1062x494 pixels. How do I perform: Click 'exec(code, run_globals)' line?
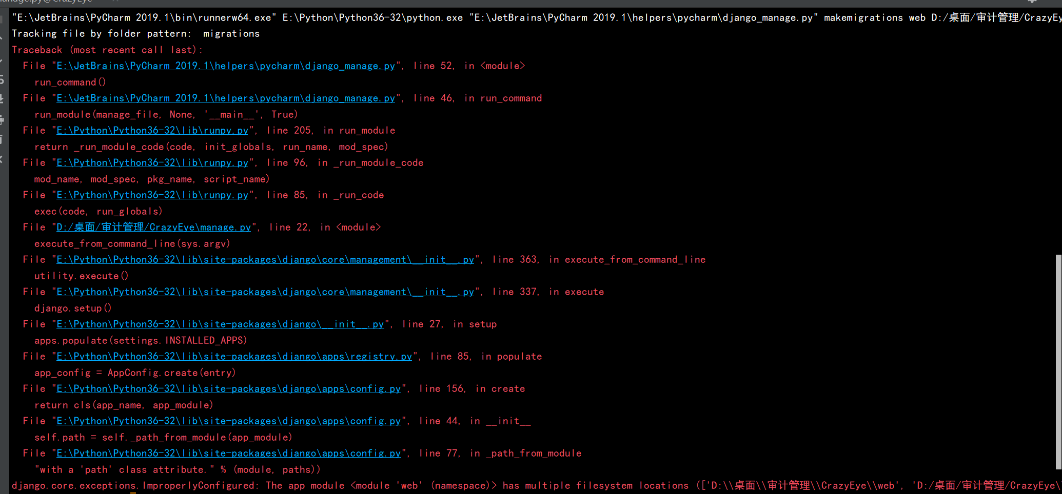(x=99, y=212)
